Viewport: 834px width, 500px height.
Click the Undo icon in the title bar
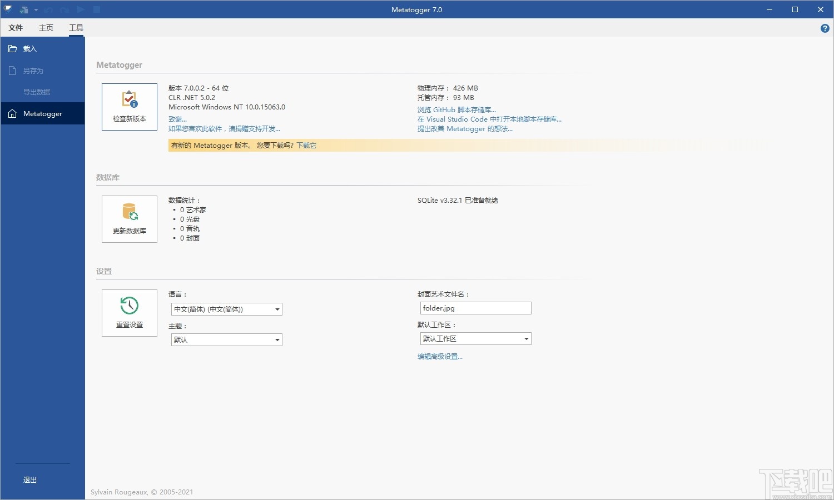49,9
